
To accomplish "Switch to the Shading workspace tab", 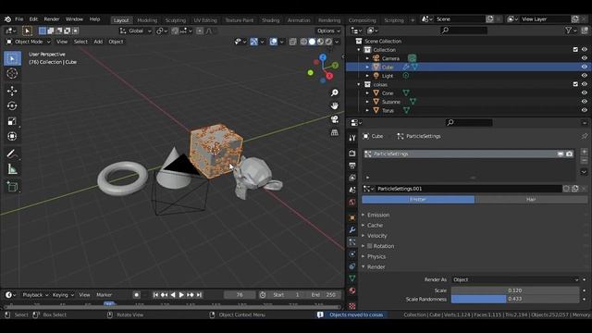I will coord(271,20).
